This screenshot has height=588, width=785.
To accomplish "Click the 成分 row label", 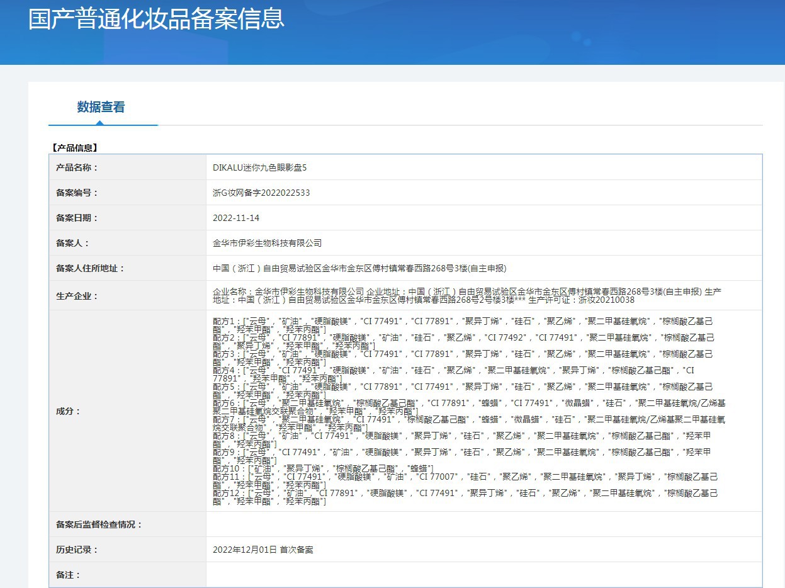I will [x=68, y=411].
